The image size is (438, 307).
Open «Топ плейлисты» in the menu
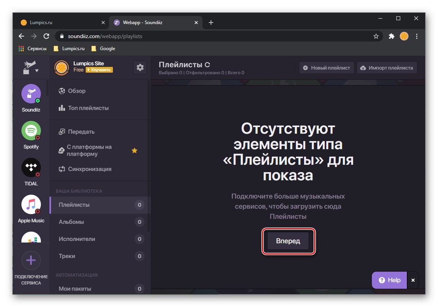[89, 108]
